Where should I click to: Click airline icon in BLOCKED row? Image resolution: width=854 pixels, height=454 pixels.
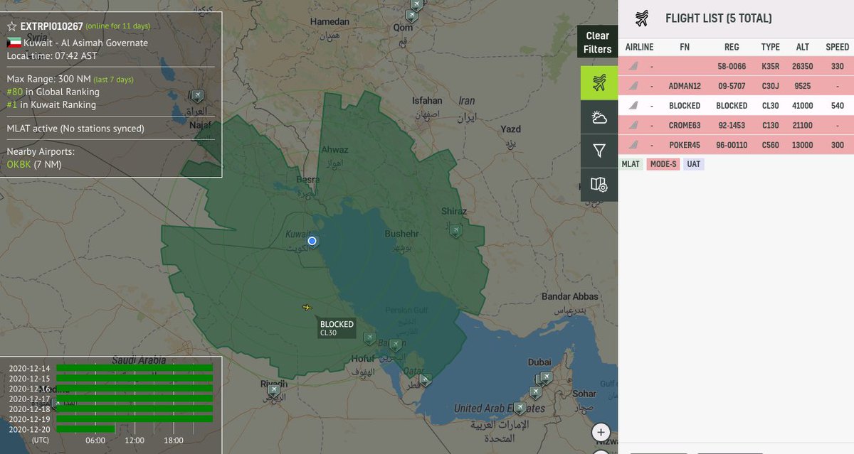pos(632,105)
